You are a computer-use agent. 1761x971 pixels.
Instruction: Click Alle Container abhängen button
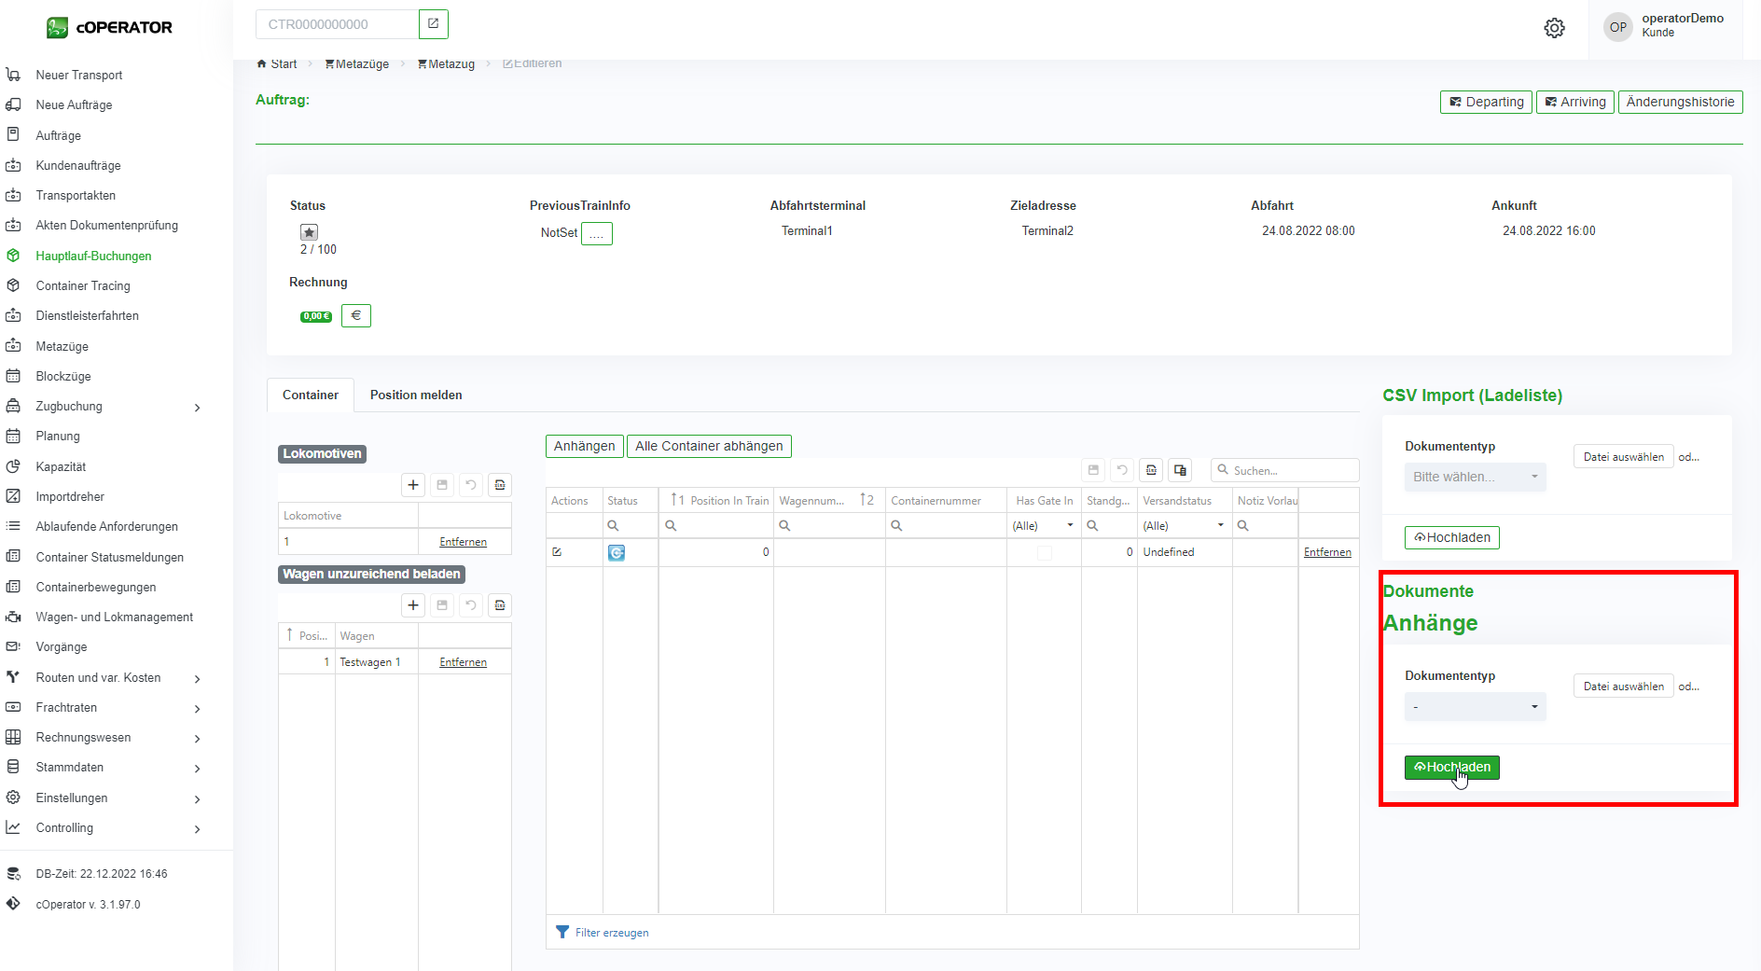click(x=709, y=447)
